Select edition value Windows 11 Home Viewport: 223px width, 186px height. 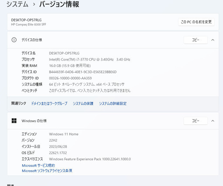(x=64, y=134)
